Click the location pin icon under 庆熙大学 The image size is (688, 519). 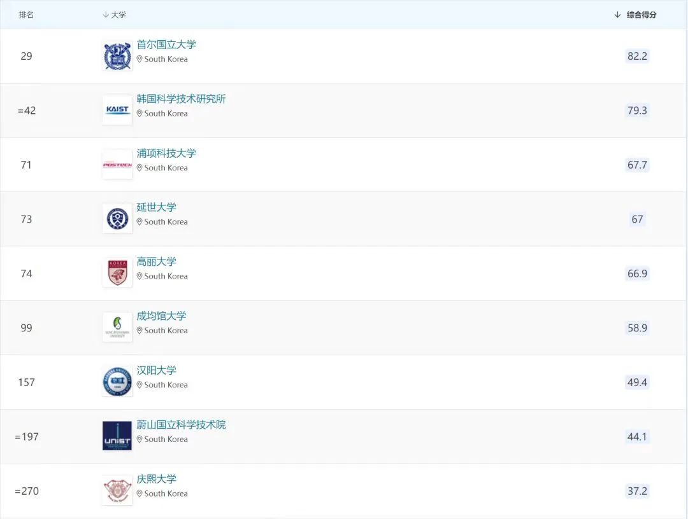(140, 494)
